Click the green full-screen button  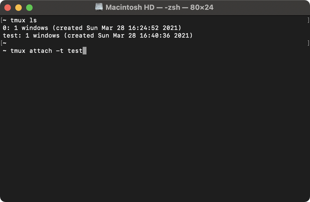point(29,8)
